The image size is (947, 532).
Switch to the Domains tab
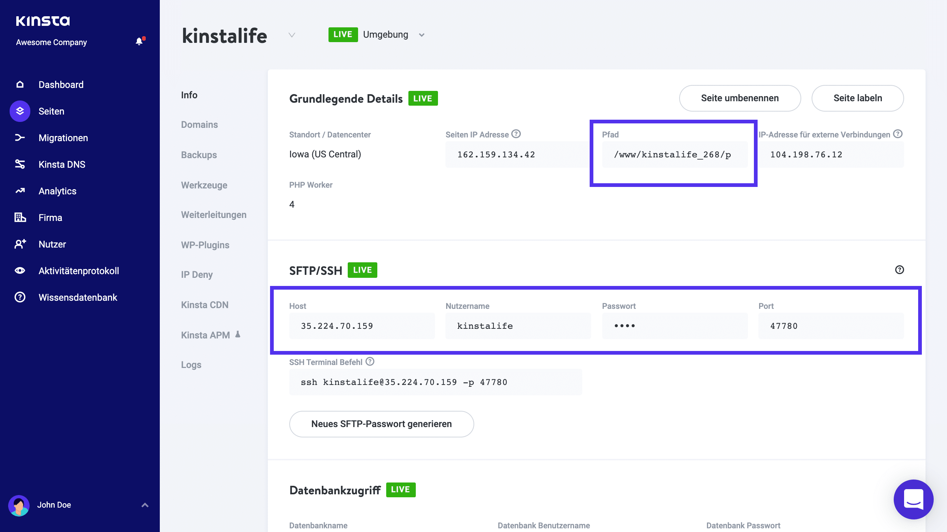tap(199, 125)
